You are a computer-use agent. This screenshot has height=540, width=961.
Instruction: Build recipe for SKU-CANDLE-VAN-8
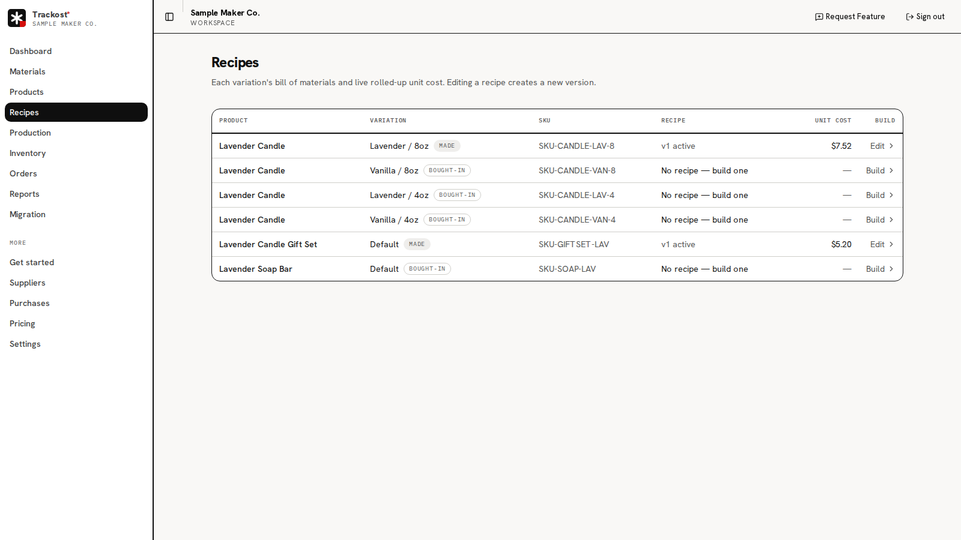(x=880, y=170)
